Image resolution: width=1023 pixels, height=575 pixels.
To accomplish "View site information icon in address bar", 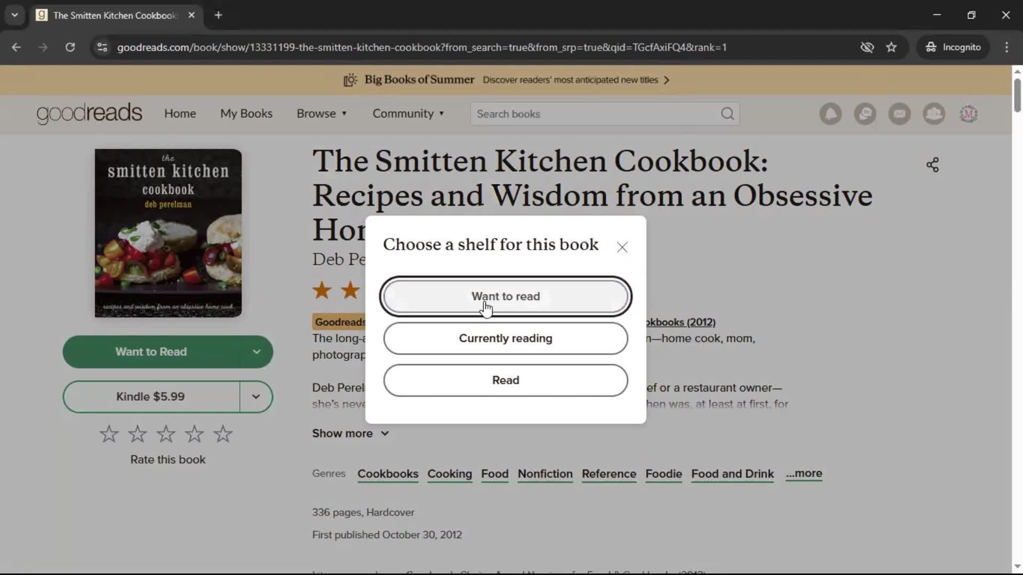I will [102, 47].
